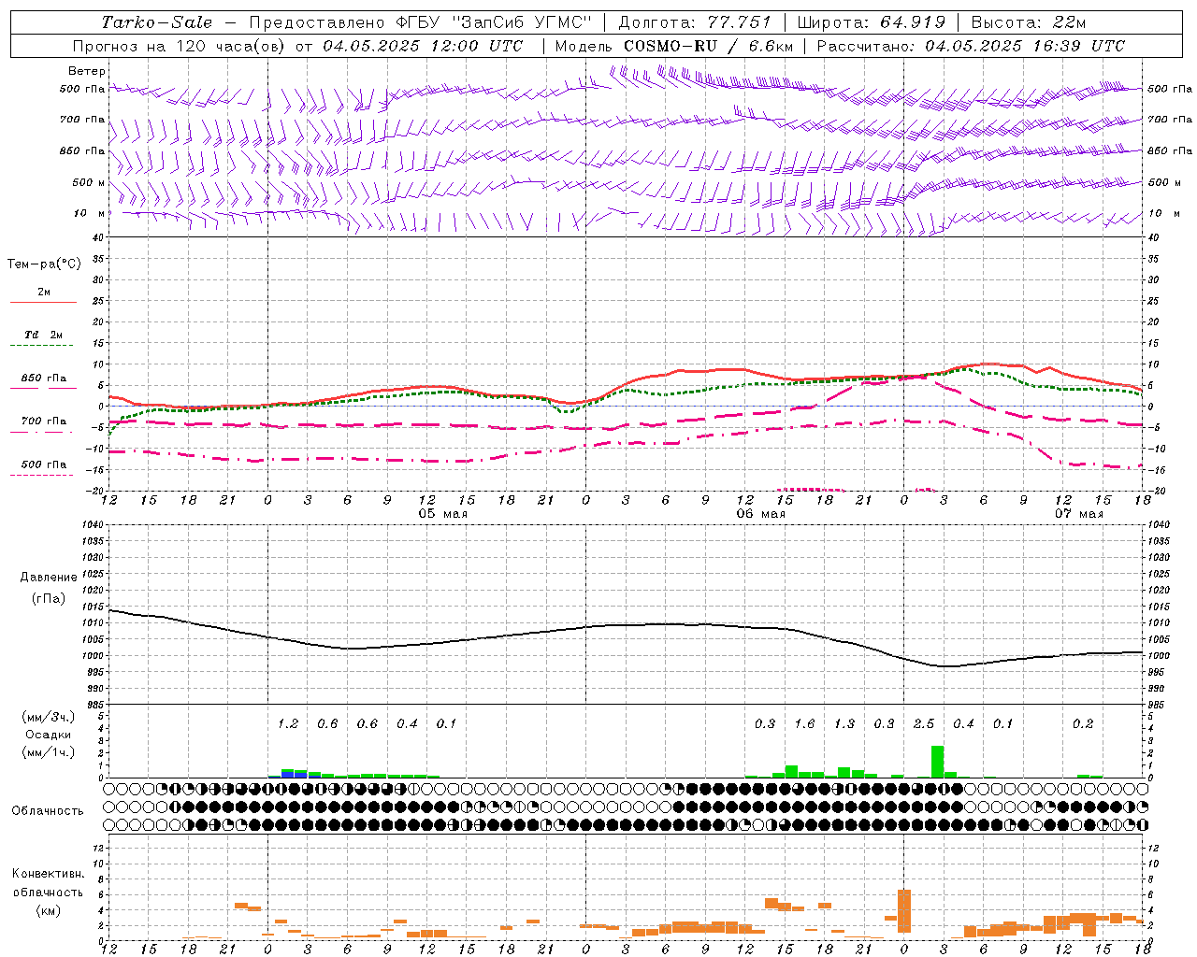Viewport: 1197px width, 957px height.
Task: Select the Облачность cloud cover label
Action: (48, 811)
